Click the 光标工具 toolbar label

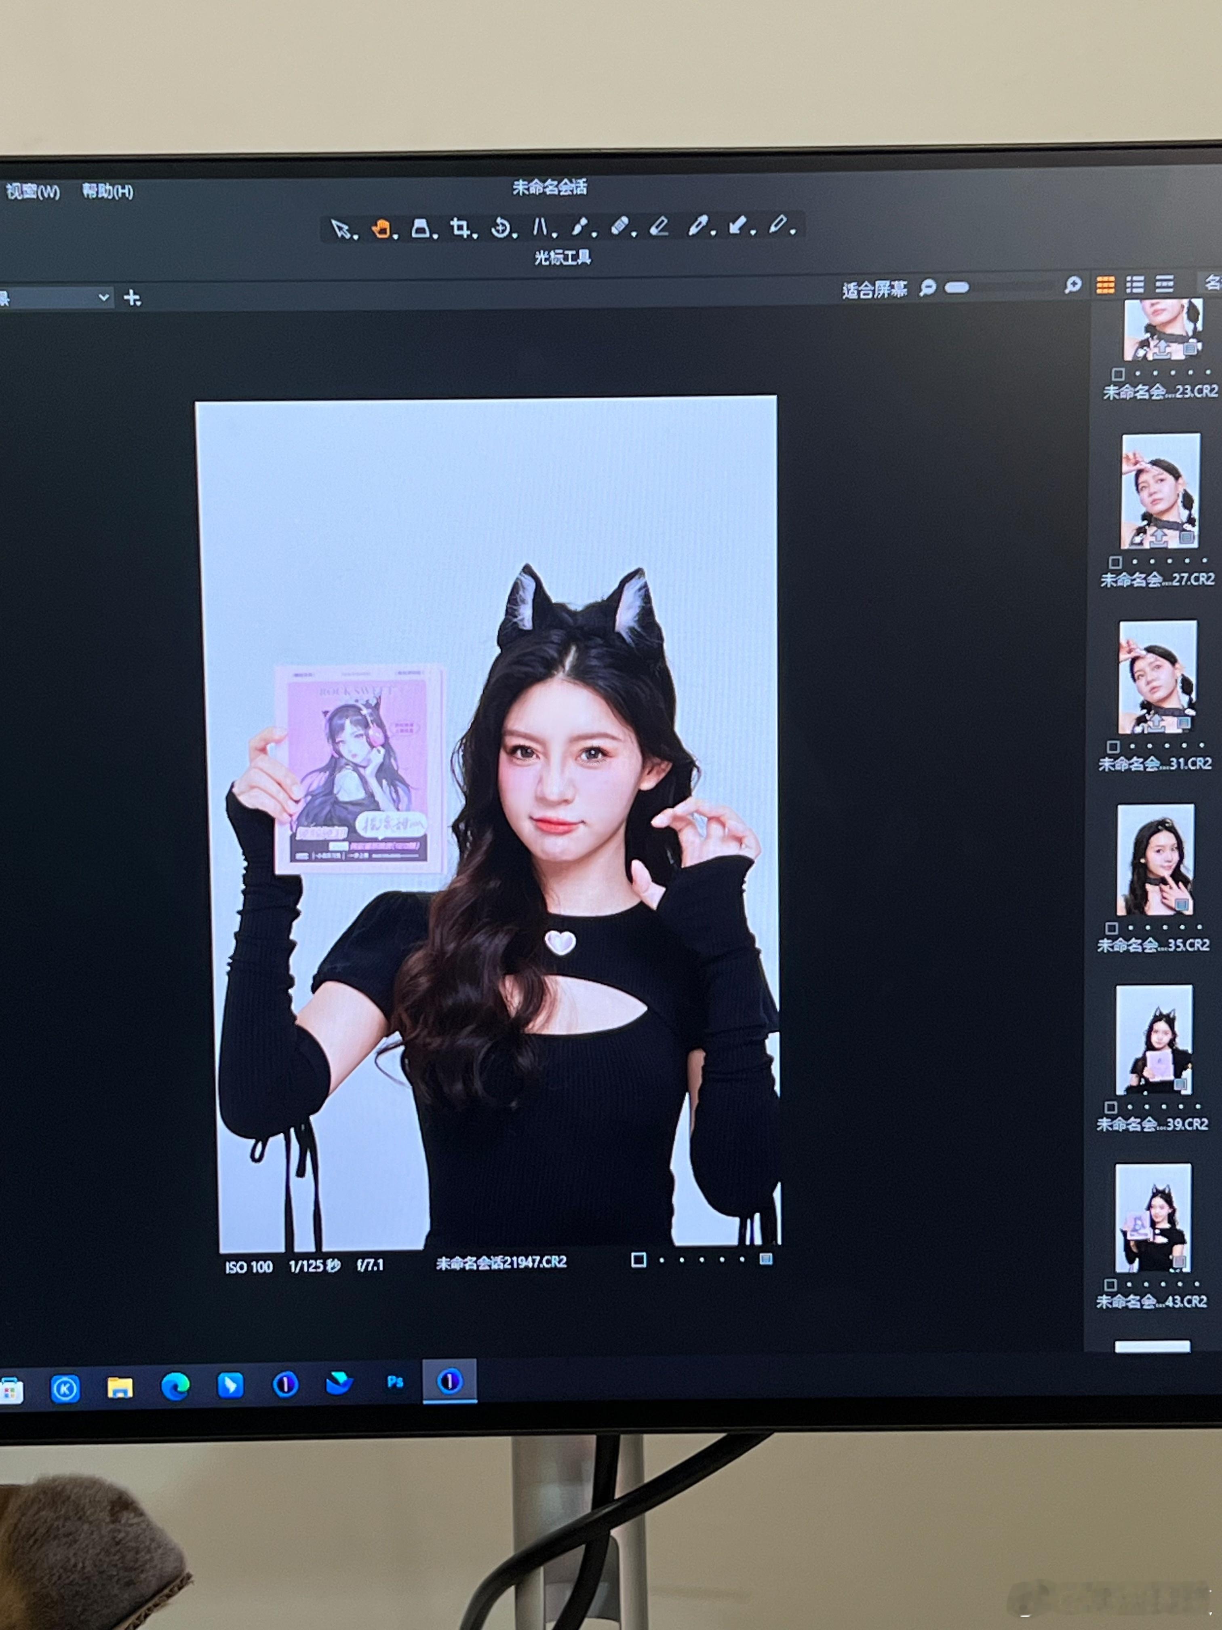[563, 258]
